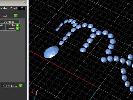Click the Set Material button
The width and height of the screenshot is (133, 100).
coord(10,86)
